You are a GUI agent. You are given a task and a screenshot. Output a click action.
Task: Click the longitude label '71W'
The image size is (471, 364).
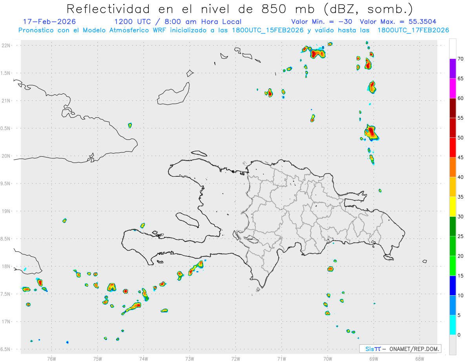click(x=281, y=358)
